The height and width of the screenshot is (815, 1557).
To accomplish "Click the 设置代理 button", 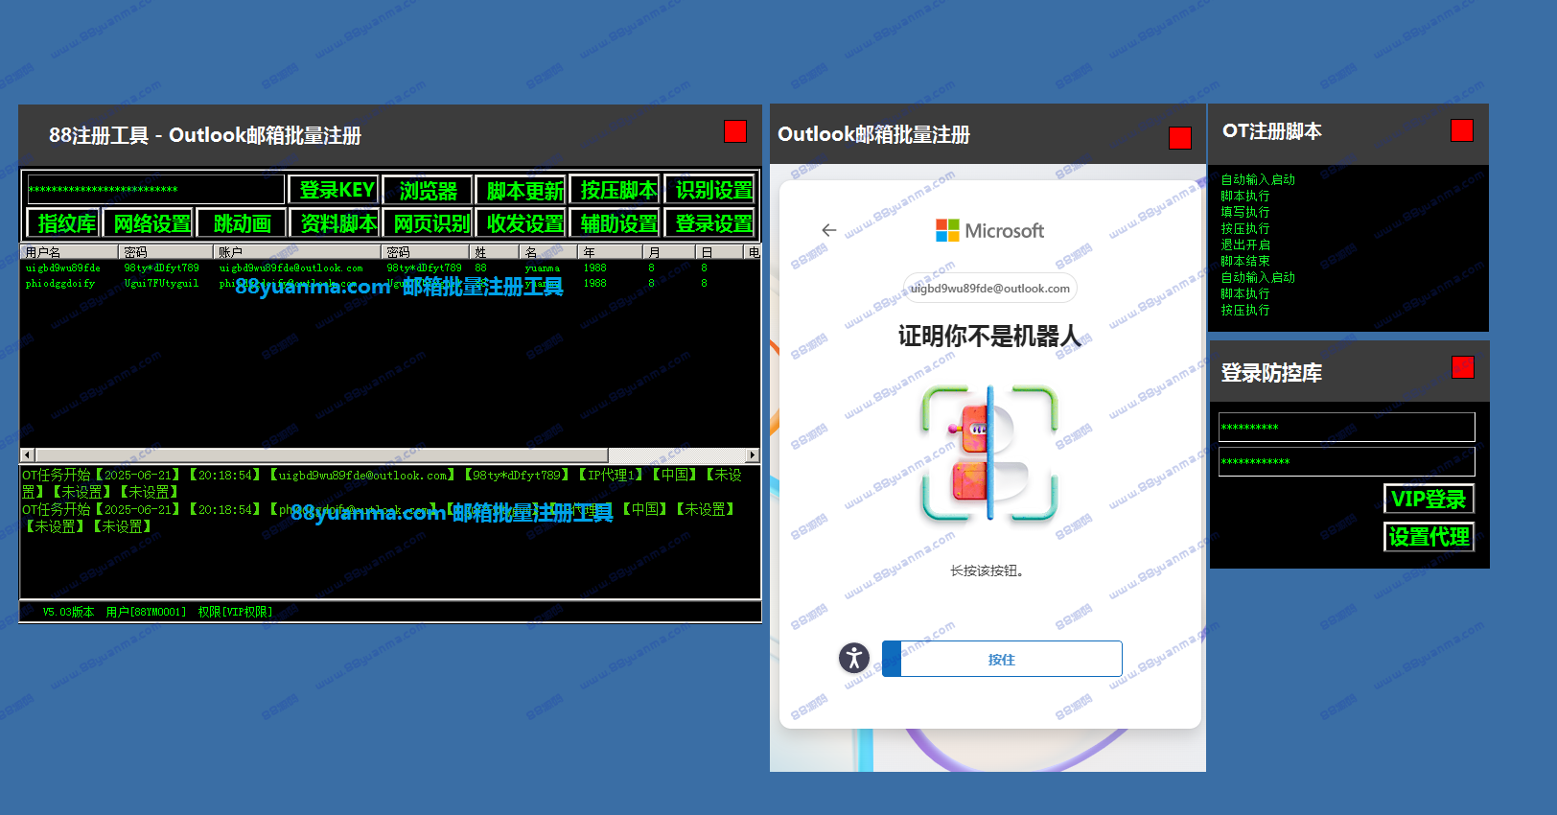I will (x=1429, y=536).
